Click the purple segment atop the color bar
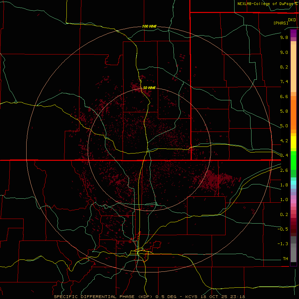This screenshot has width=299, height=299. [x=293, y=33]
